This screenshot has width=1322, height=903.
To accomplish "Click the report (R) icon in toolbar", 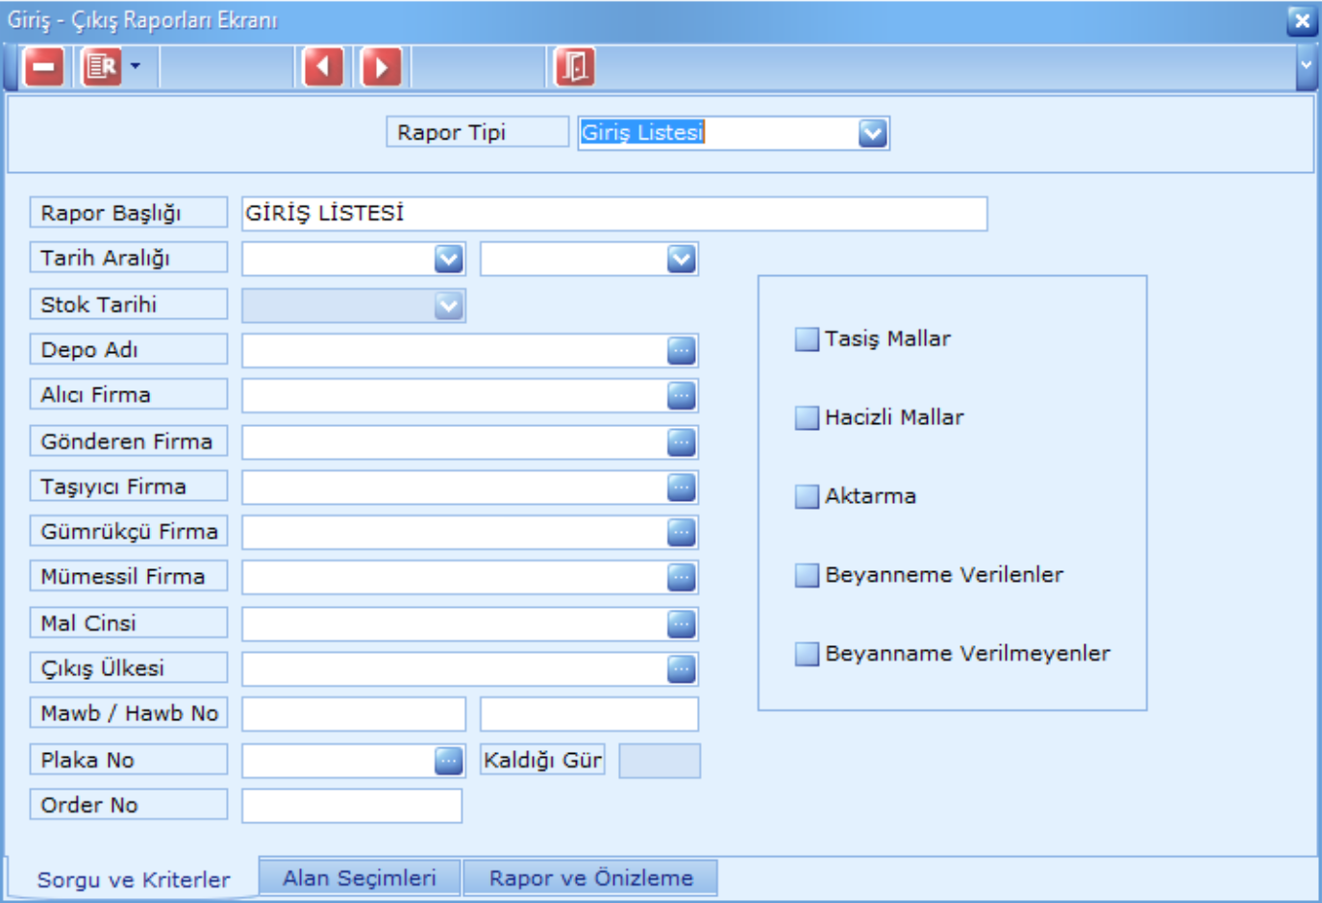I will (x=101, y=66).
